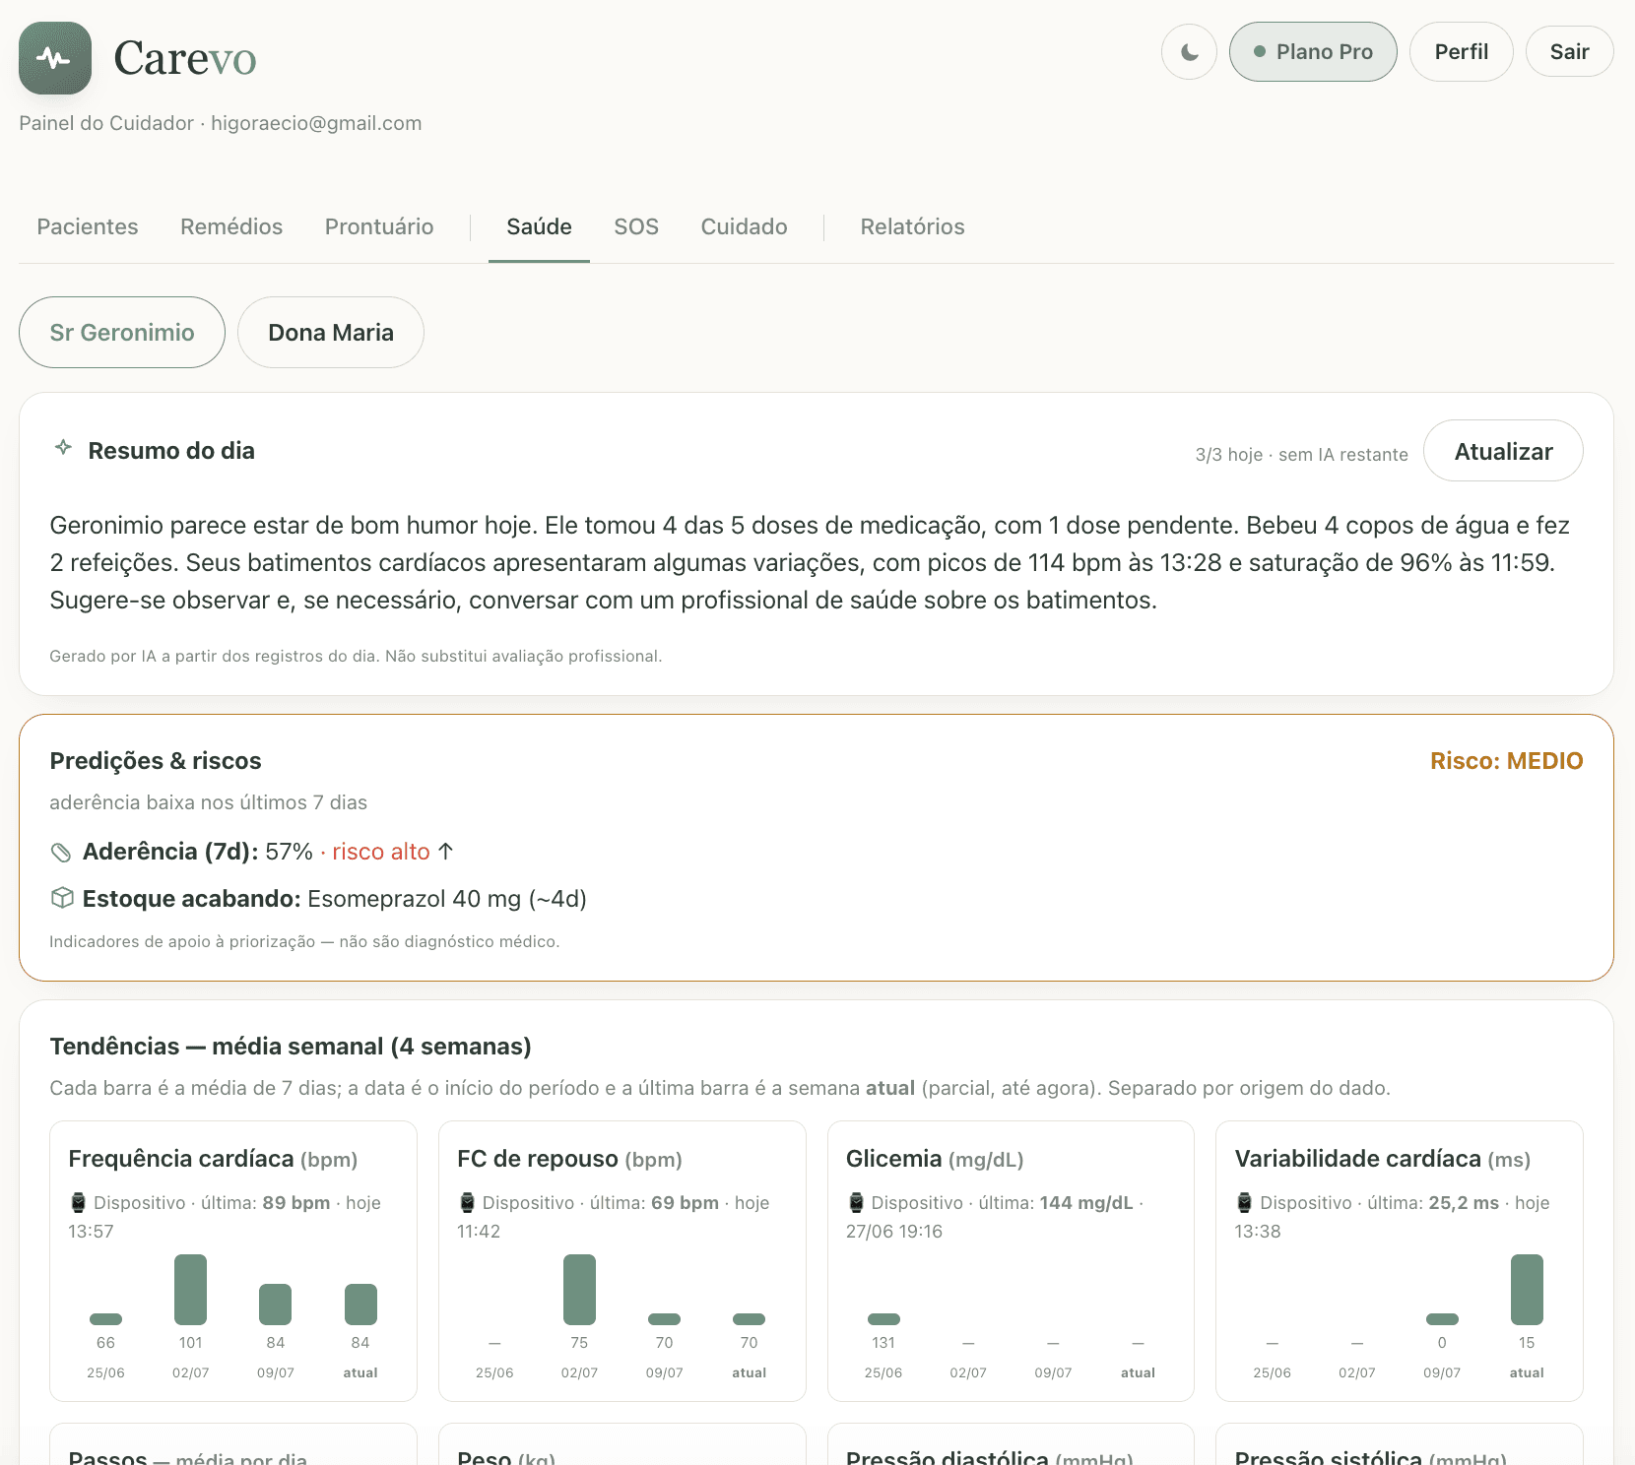The width and height of the screenshot is (1635, 1465).
Task: Click the pill icon next to Aderência
Action: tap(61, 853)
